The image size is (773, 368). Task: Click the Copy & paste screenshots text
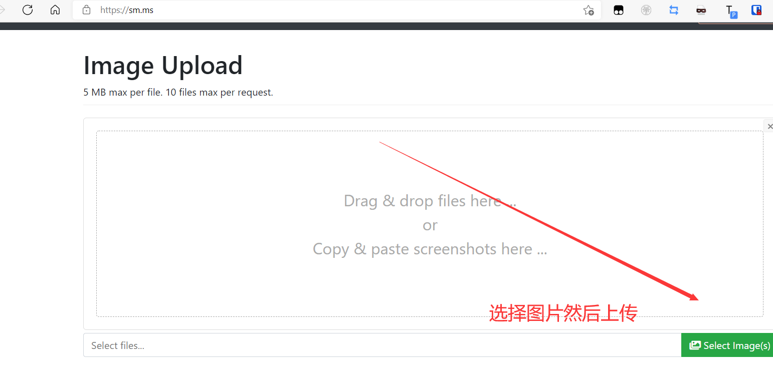(x=430, y=249)
